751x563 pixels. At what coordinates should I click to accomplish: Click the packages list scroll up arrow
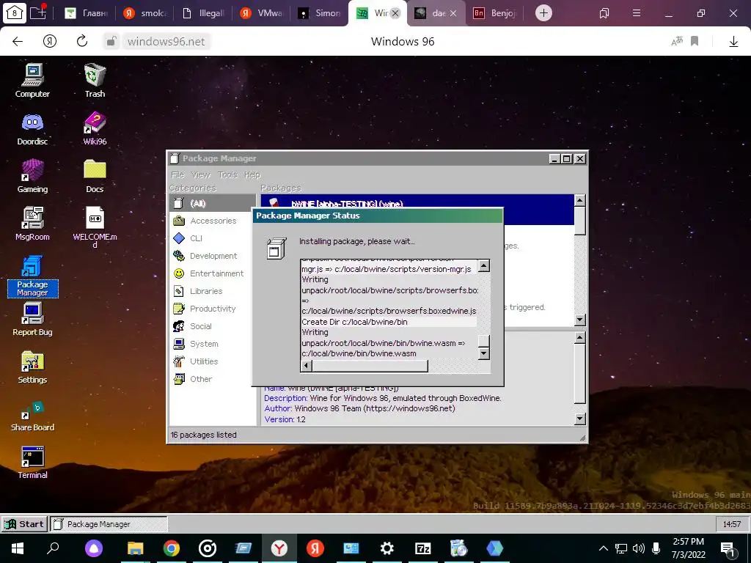(579, 200)
